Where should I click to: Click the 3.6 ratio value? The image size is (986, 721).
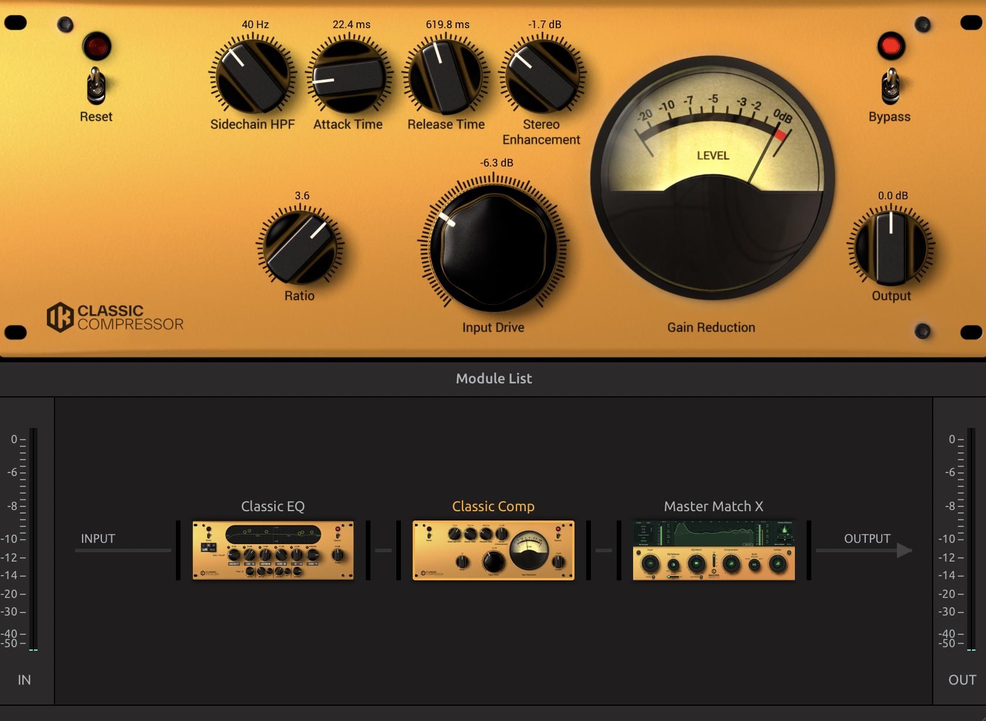[x=302, y=196]
